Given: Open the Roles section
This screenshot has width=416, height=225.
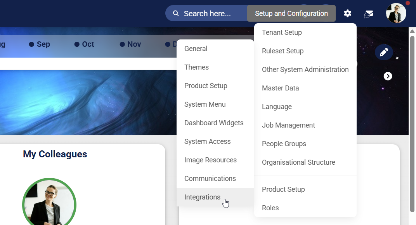Looking at the screenshot, I should tap(270, 208).
